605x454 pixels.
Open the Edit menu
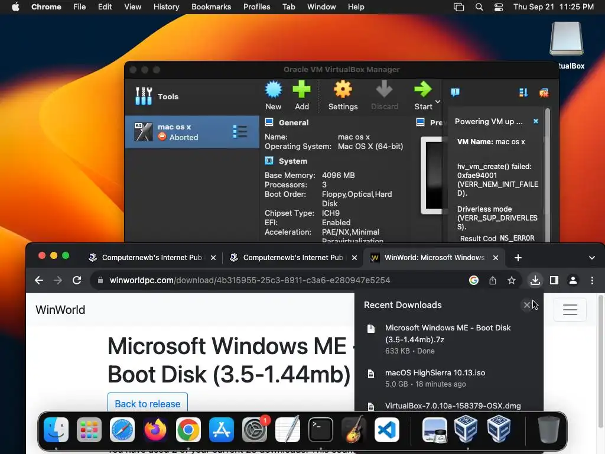105,7
